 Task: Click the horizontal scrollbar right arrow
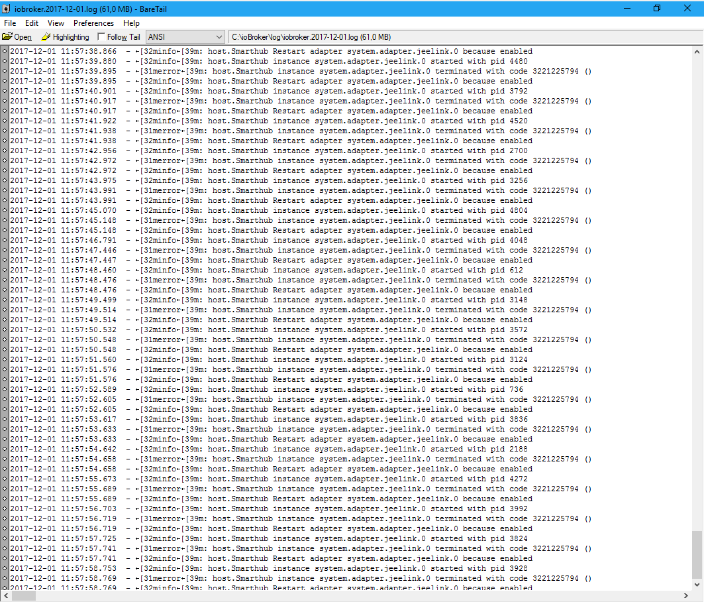point(686,596)
